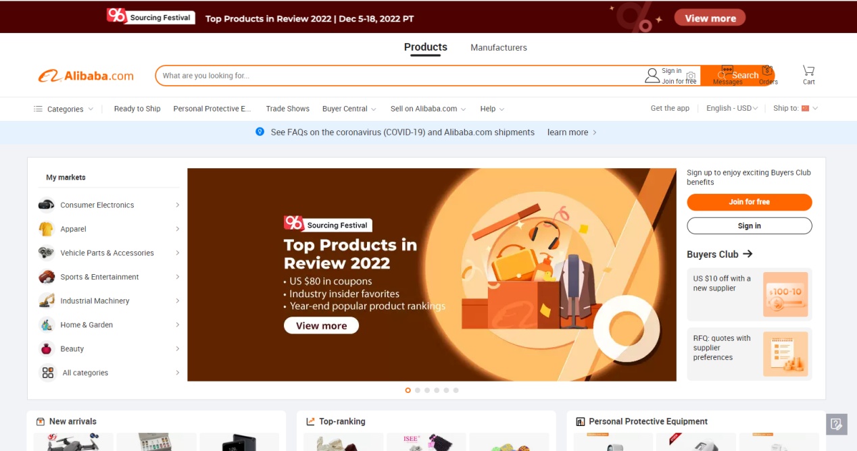Click 'RFQ: quotes with supplier preferences' text
857x451 pixels.
coord(722,348)
